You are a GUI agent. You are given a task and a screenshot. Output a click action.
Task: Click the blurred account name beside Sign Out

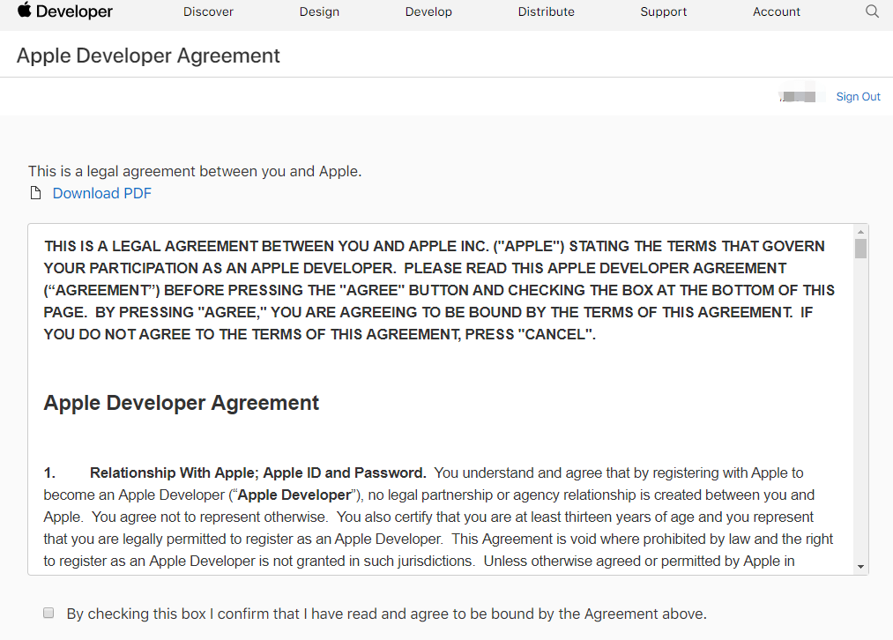799,96
